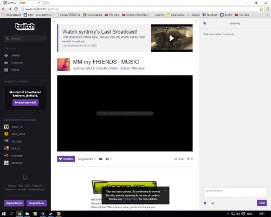Open the Cookie Policy link
The width and height of the screenshot is (271, 217).
pyautogui.click(x=131, y=199)
